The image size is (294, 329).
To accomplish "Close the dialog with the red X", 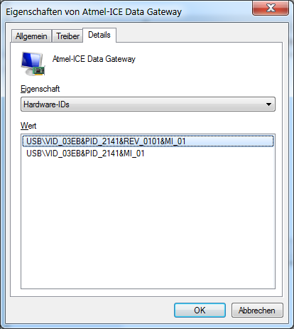I will point(271,8).
